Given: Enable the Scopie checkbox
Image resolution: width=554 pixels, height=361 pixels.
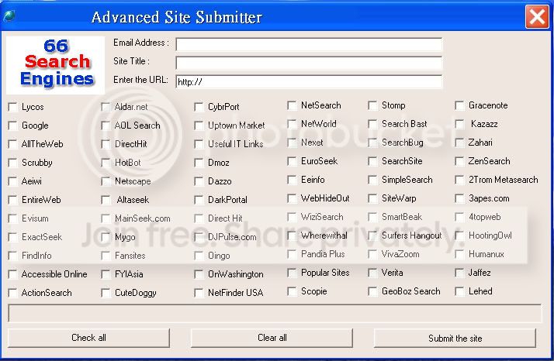Looking at the screenshot, I should pos(292,291).
